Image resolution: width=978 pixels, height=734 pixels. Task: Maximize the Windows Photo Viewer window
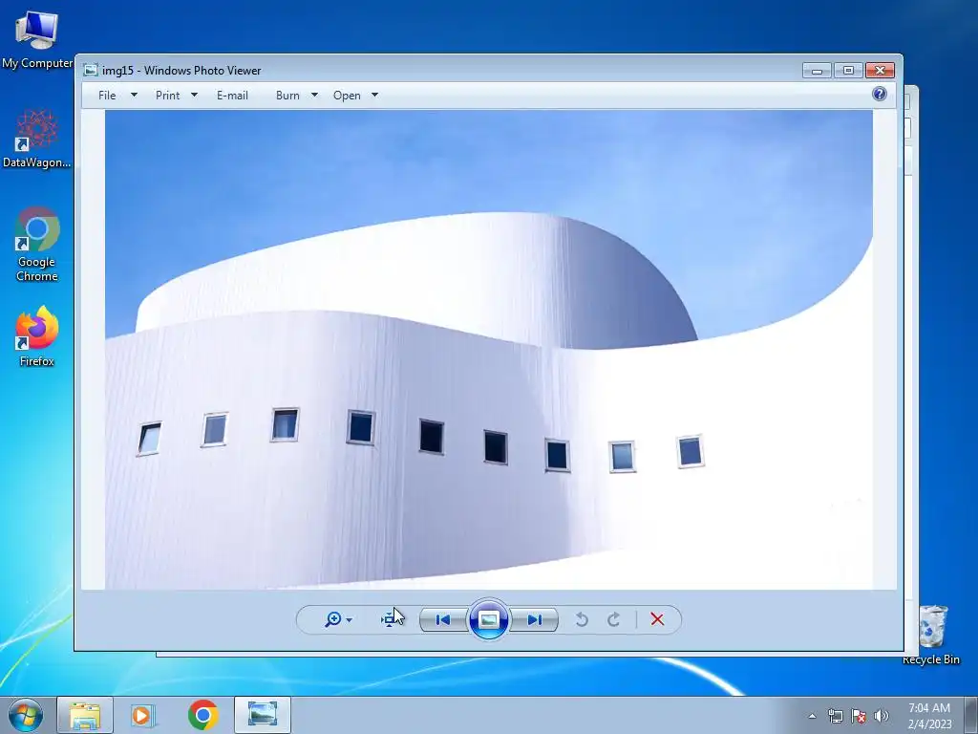pyautogui.click(x=848, y=71)
